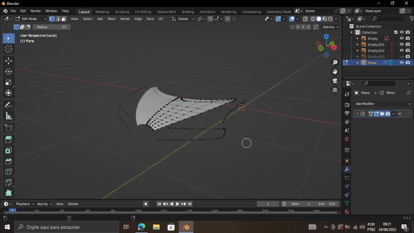Switch to the Sculpting workspace tab
414x233 pixels.
tap(122, 12)
